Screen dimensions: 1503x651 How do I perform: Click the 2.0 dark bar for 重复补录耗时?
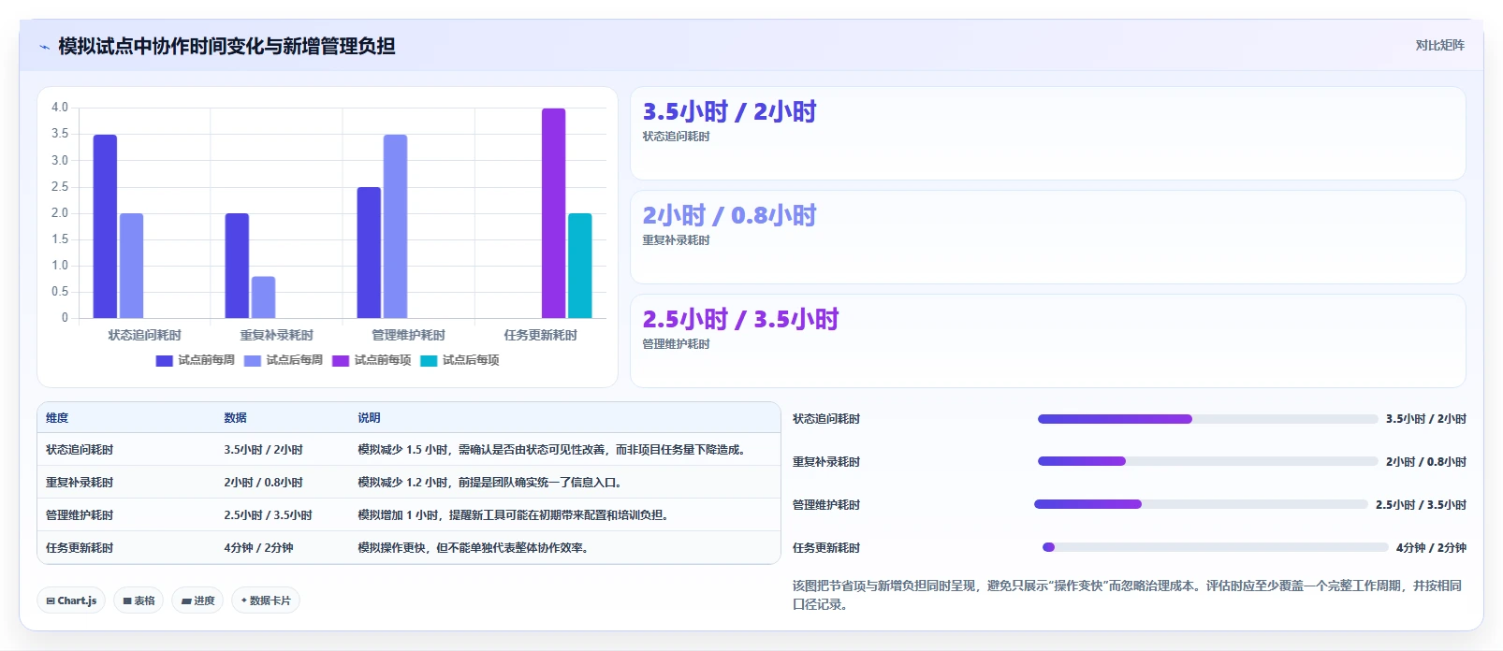click(237, 266)
